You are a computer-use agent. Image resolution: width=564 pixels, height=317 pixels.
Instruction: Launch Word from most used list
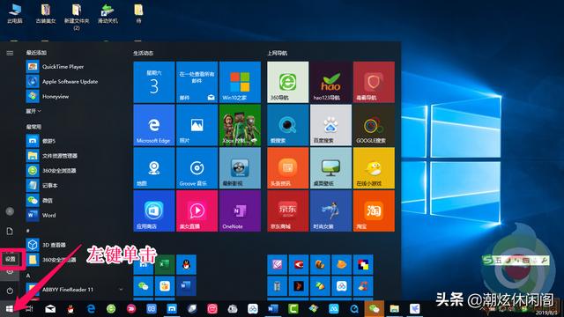coord(74,215)
